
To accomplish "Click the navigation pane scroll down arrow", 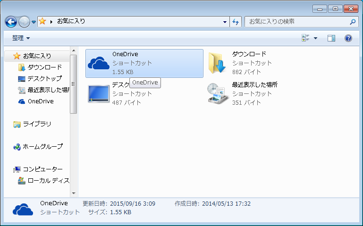I will pyautogui.click(x=74, y=193).
